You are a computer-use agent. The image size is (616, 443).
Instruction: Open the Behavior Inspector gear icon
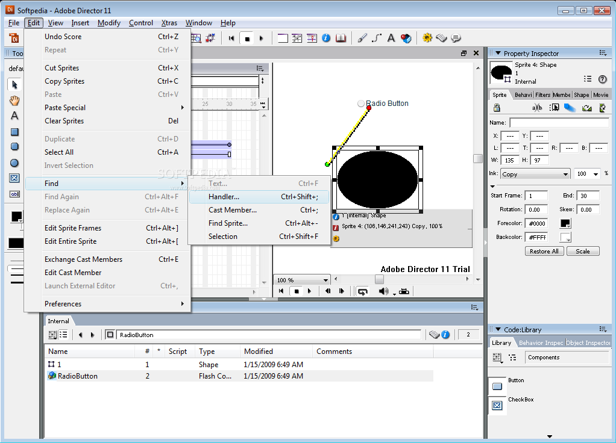click(427, 38)
